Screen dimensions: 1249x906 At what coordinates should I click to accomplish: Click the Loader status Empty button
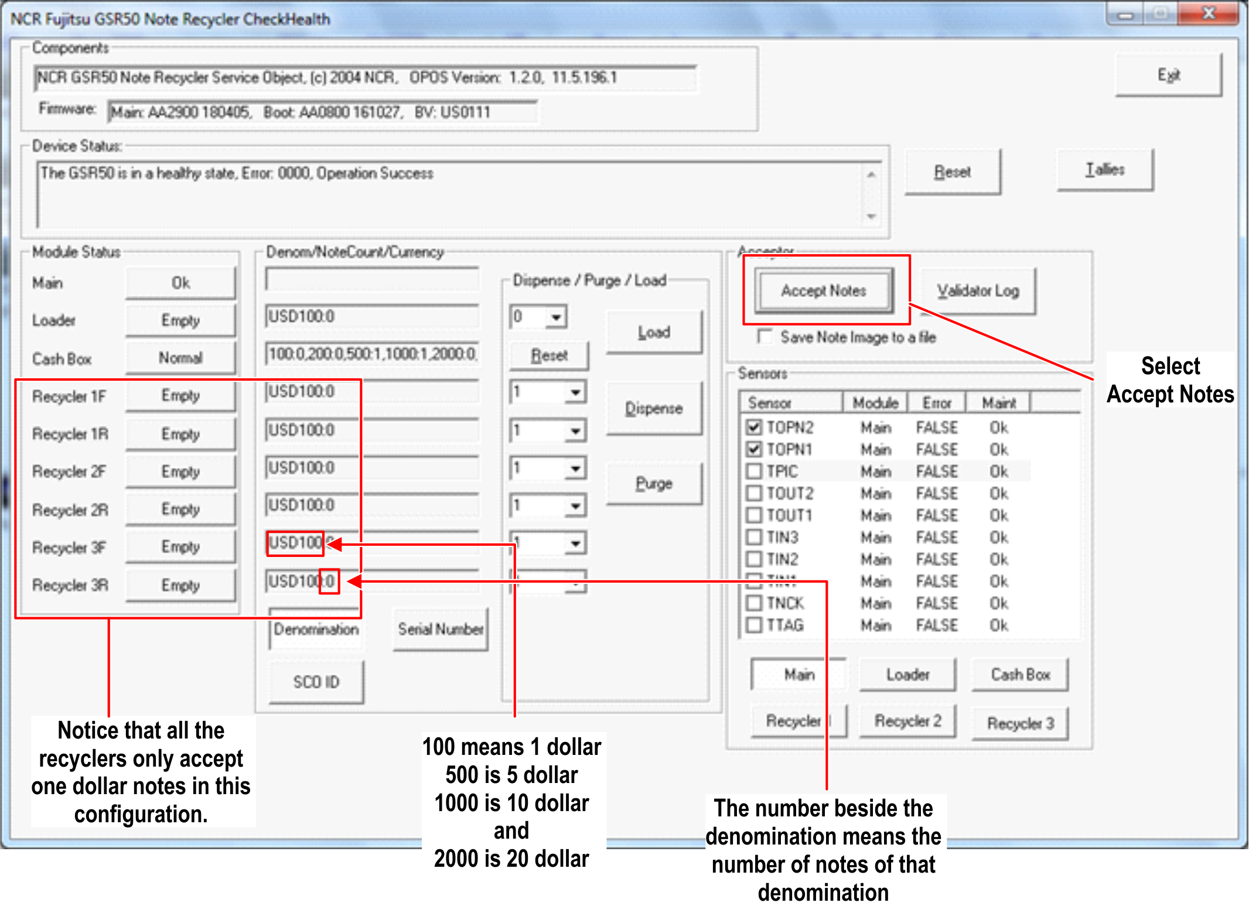click(180, 320)
